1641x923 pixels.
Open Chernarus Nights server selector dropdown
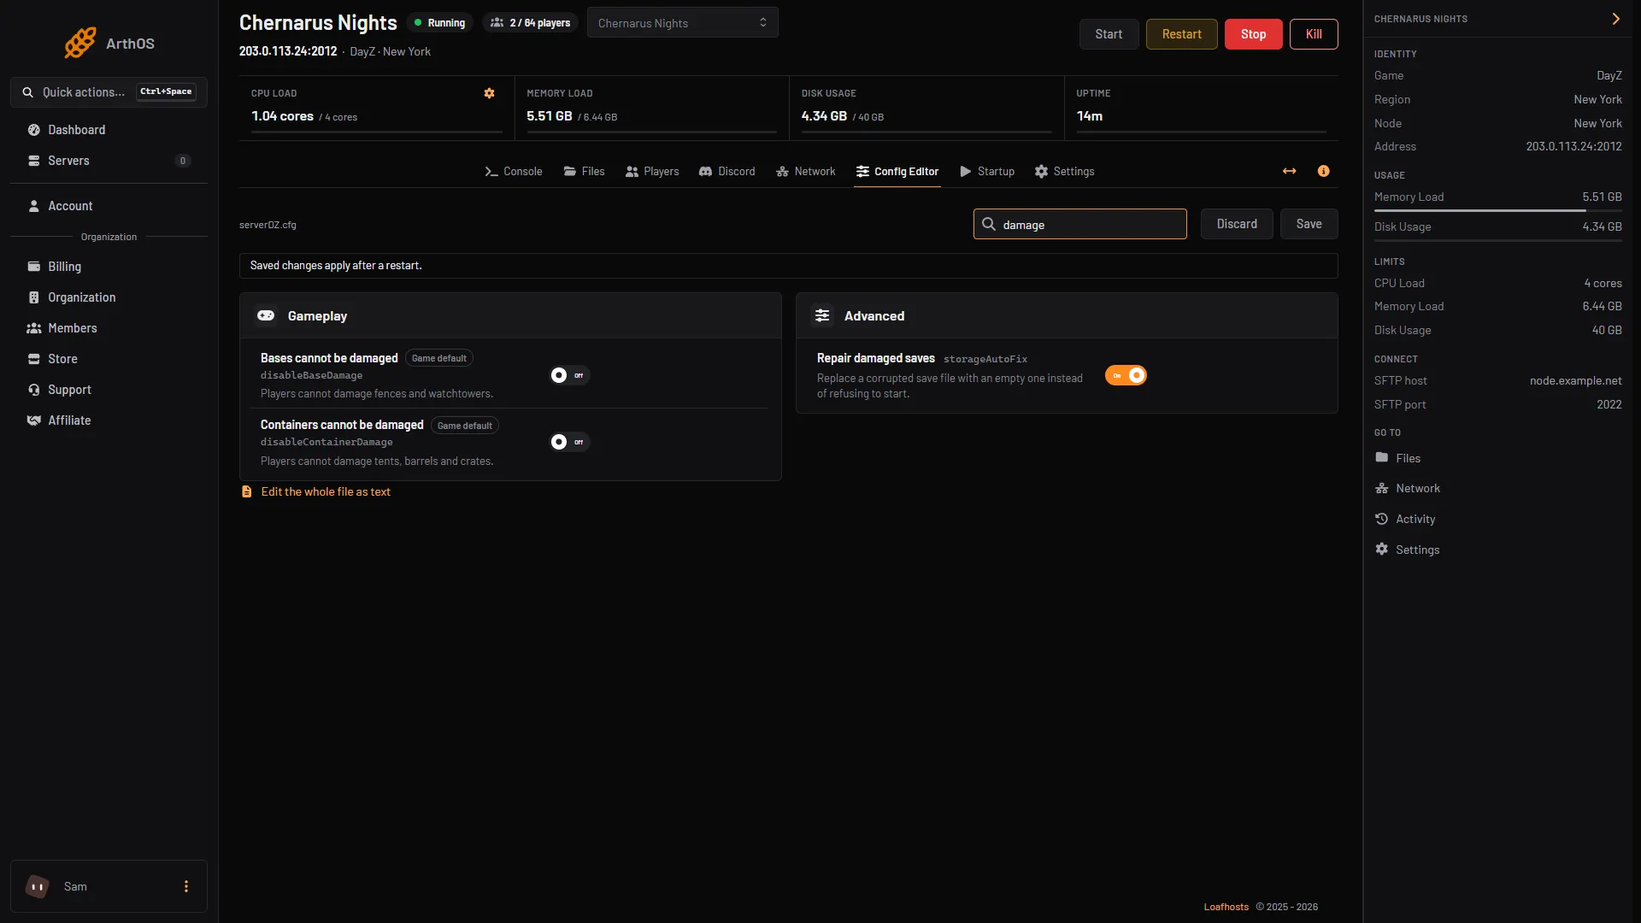pyautogui.click(x=682, y=23)
